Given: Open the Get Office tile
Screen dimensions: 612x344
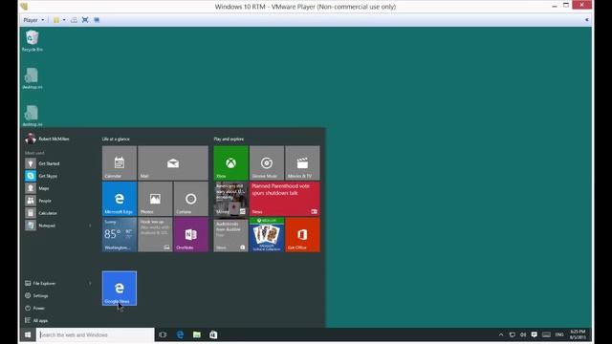Looking at the screenshot, I should [302, 235].
